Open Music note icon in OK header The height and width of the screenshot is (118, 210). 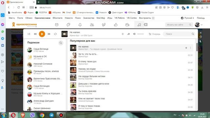[139, 25]
